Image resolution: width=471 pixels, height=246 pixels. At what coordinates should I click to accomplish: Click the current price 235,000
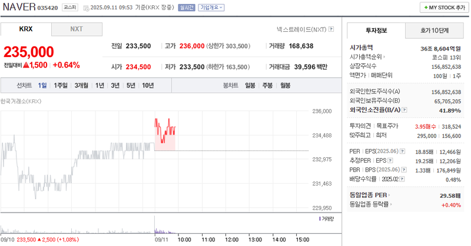tap(29, 52)
